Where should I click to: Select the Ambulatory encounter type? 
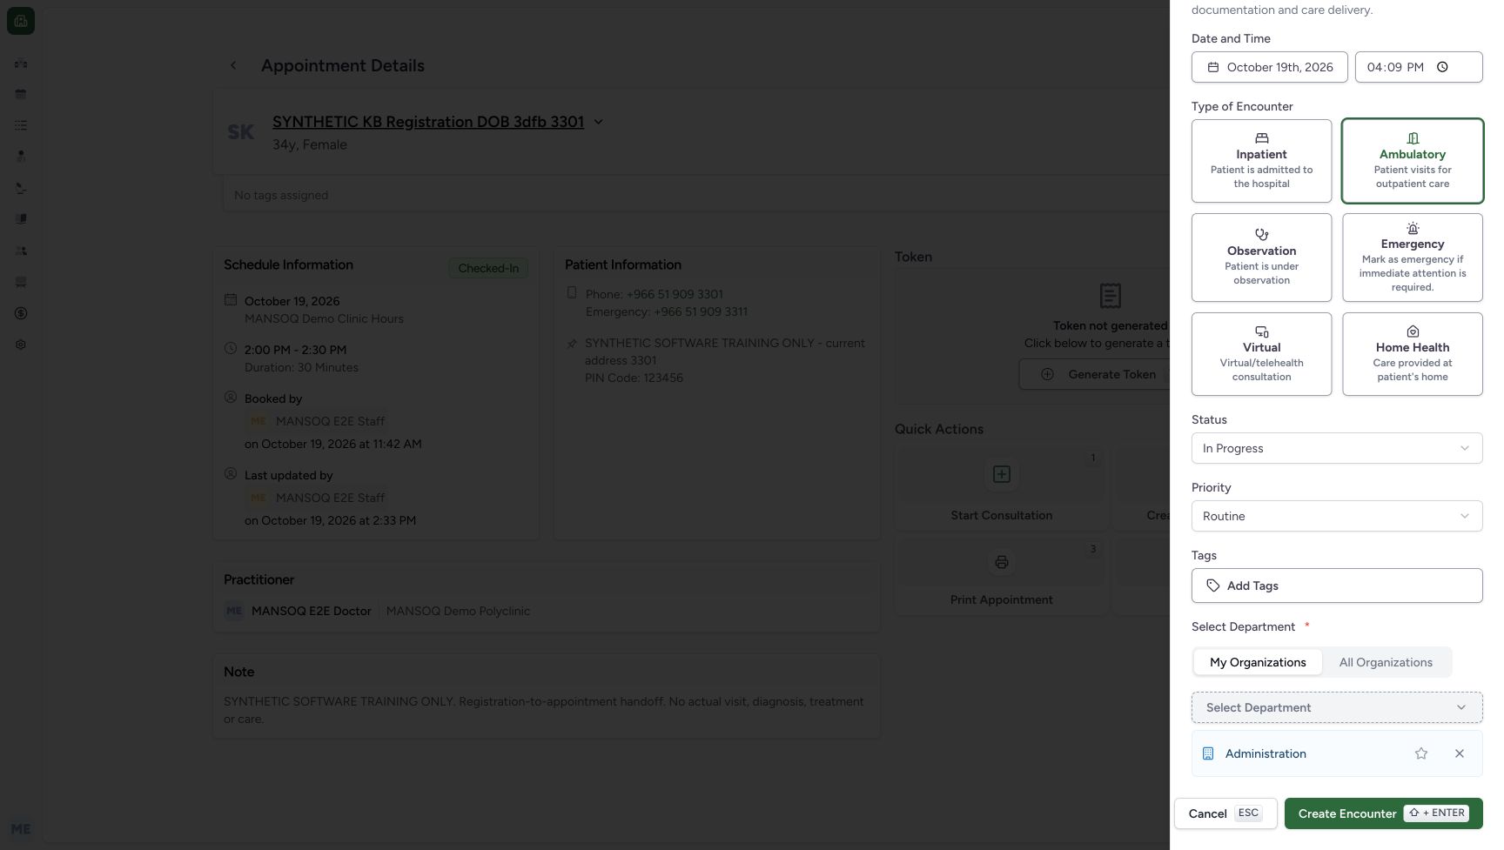click(1413, 161)
